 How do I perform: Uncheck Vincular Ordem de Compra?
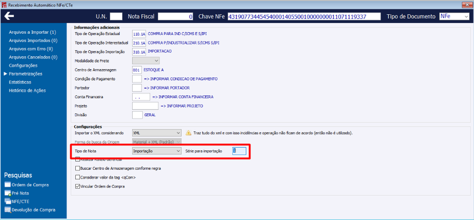pyautogui.click(x=78, y=186)
